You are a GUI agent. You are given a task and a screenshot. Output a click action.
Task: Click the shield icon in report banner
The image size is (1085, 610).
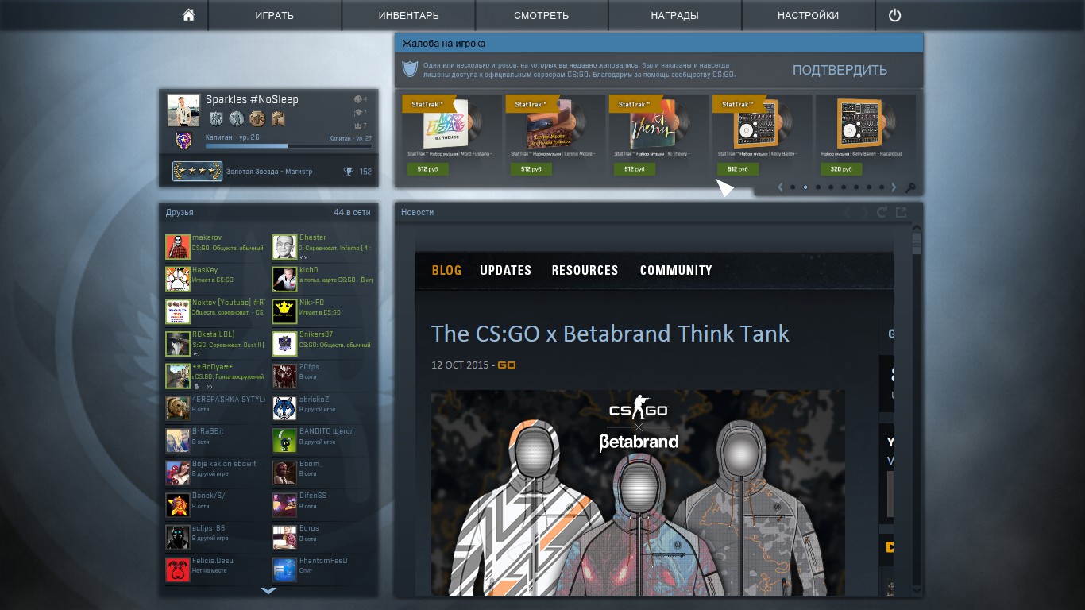coord(410,69)
